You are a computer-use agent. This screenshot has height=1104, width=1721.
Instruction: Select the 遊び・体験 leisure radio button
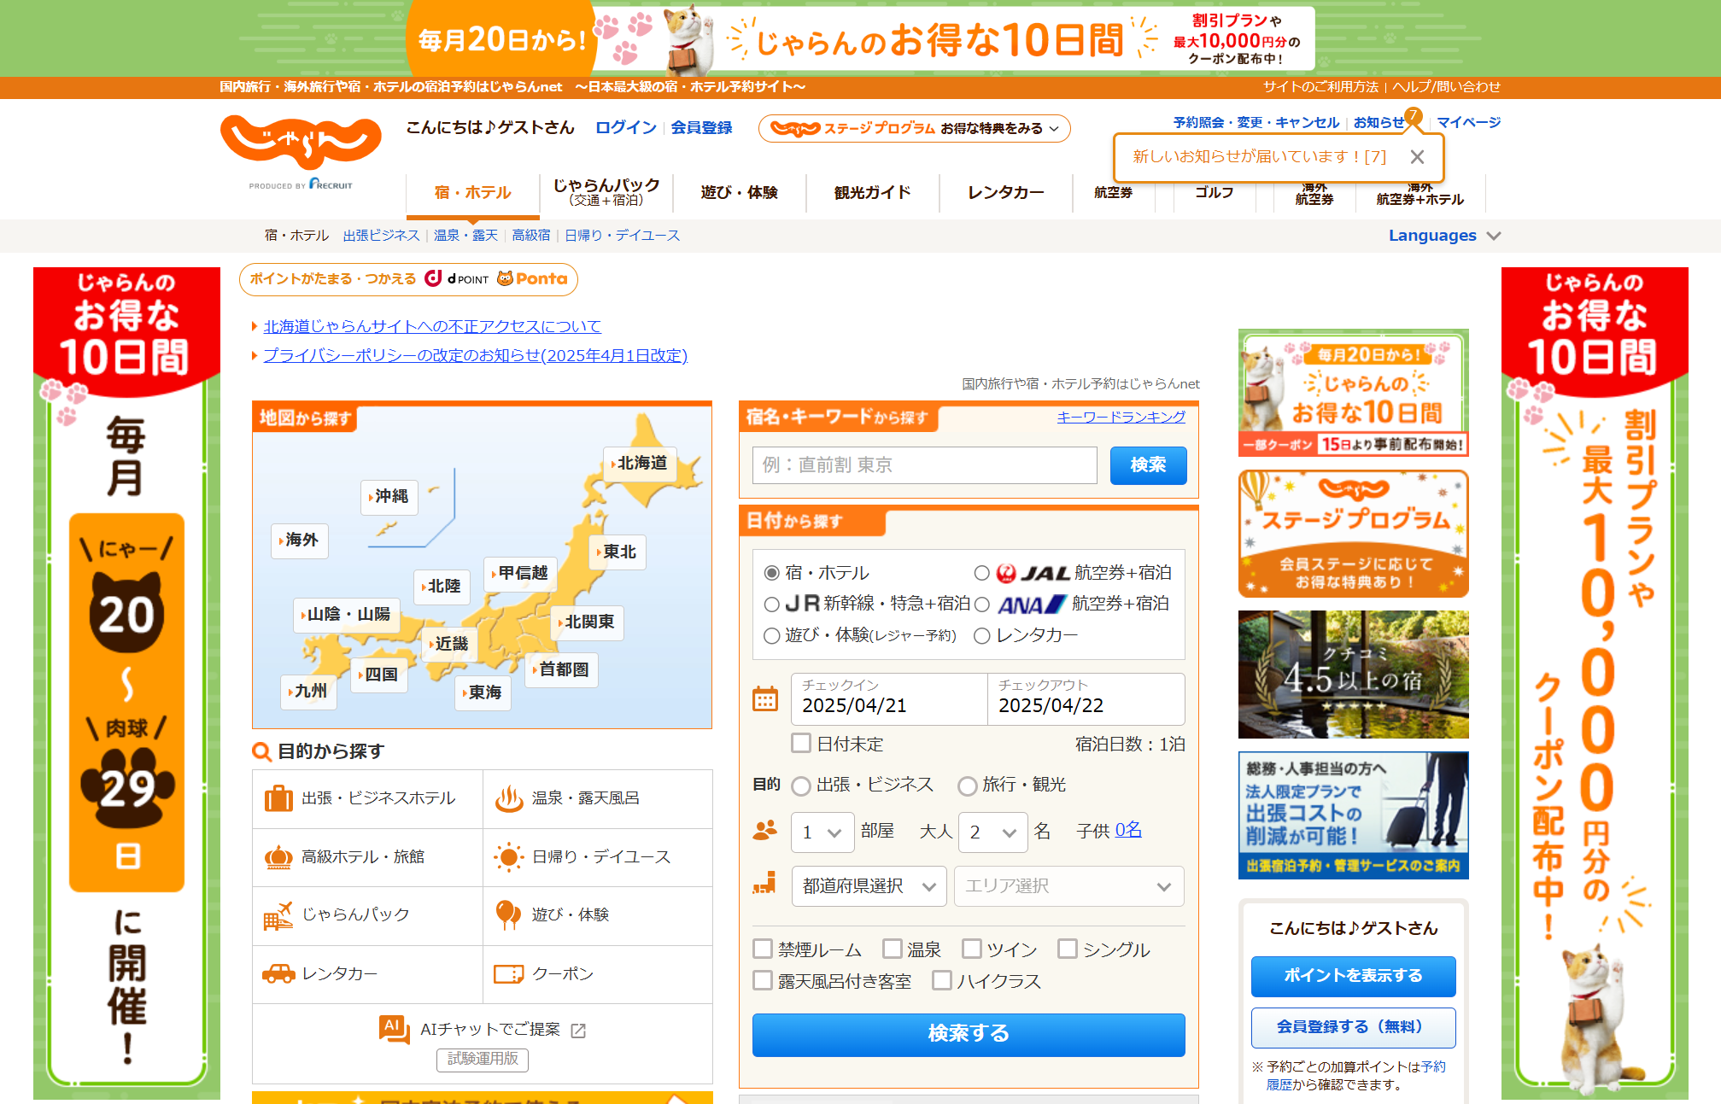coord(772,635)
